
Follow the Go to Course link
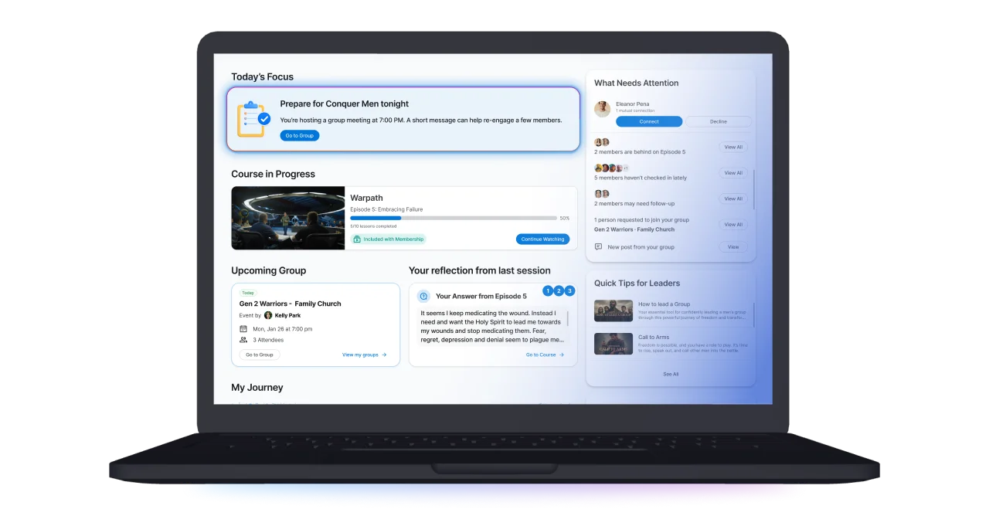(x=545, y=355)
